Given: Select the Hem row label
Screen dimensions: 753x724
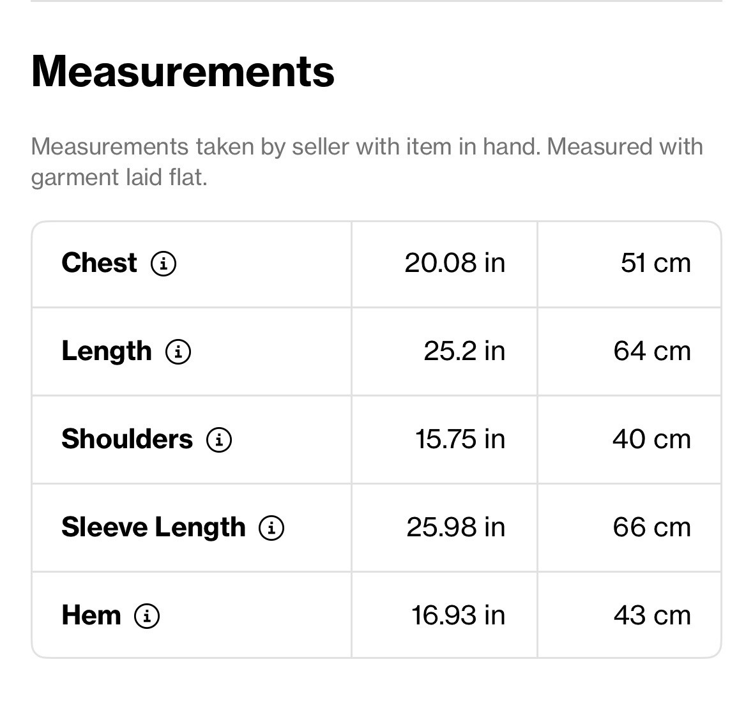Looking at the screenshot, I should point(91,615).
